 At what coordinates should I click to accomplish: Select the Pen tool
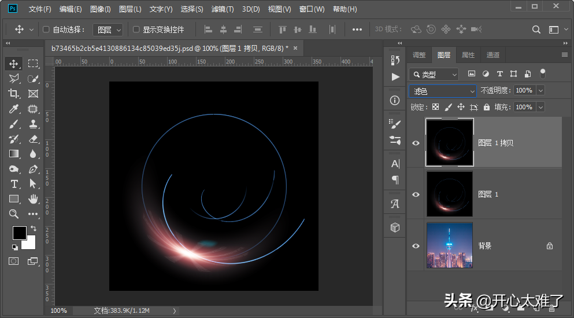click(33, 169)
